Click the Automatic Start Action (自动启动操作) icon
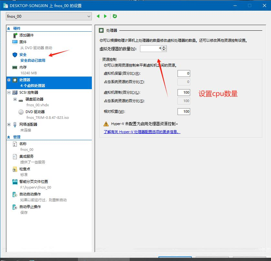 [15, 194]
